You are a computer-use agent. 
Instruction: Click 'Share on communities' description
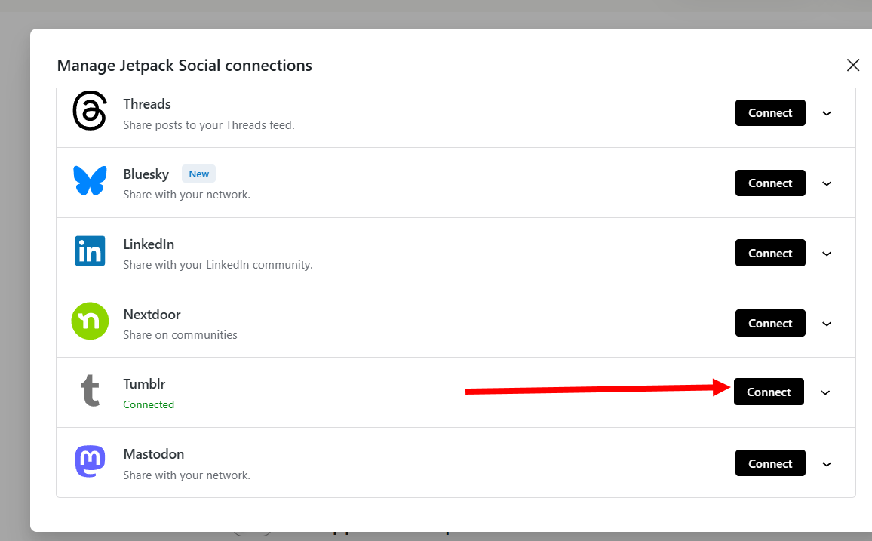tap(180, 335)
